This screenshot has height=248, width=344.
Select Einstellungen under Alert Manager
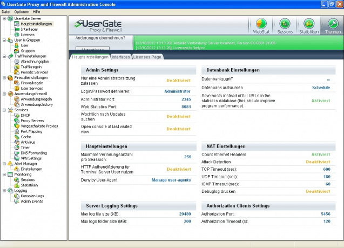pos(31,169)
